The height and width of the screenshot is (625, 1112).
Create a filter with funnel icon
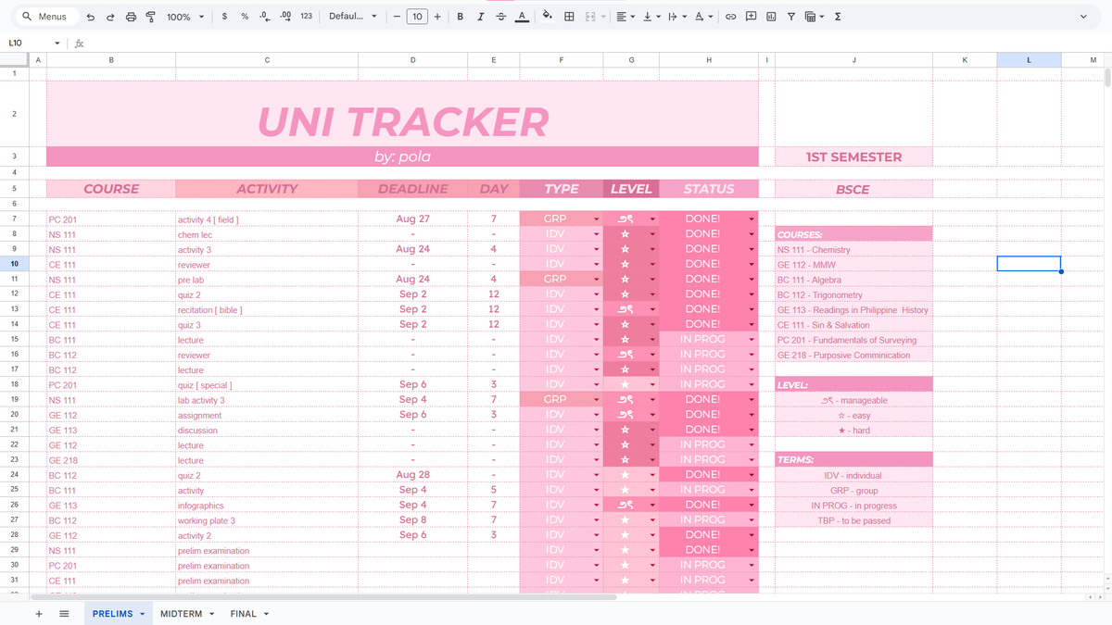791,17
